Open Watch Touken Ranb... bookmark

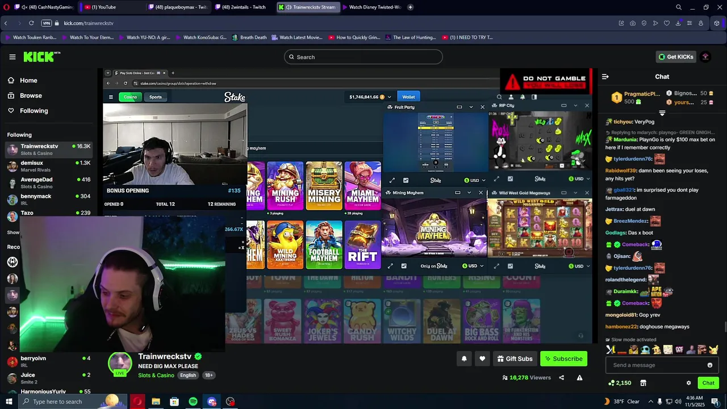pyautogui.click(x=30, y=37)
